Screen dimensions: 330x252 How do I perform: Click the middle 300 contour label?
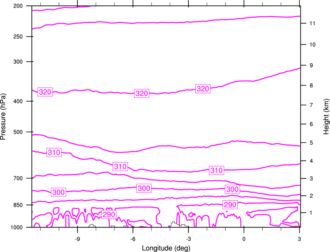pos(144,188)
